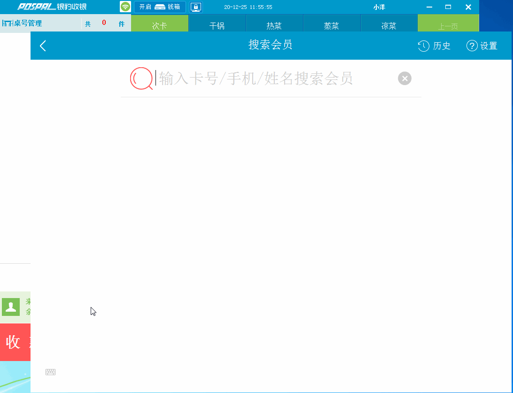Screen dimensions: 513x393
Task: Click the green WiFi network status icon
Action: click(x=125, y=7)
